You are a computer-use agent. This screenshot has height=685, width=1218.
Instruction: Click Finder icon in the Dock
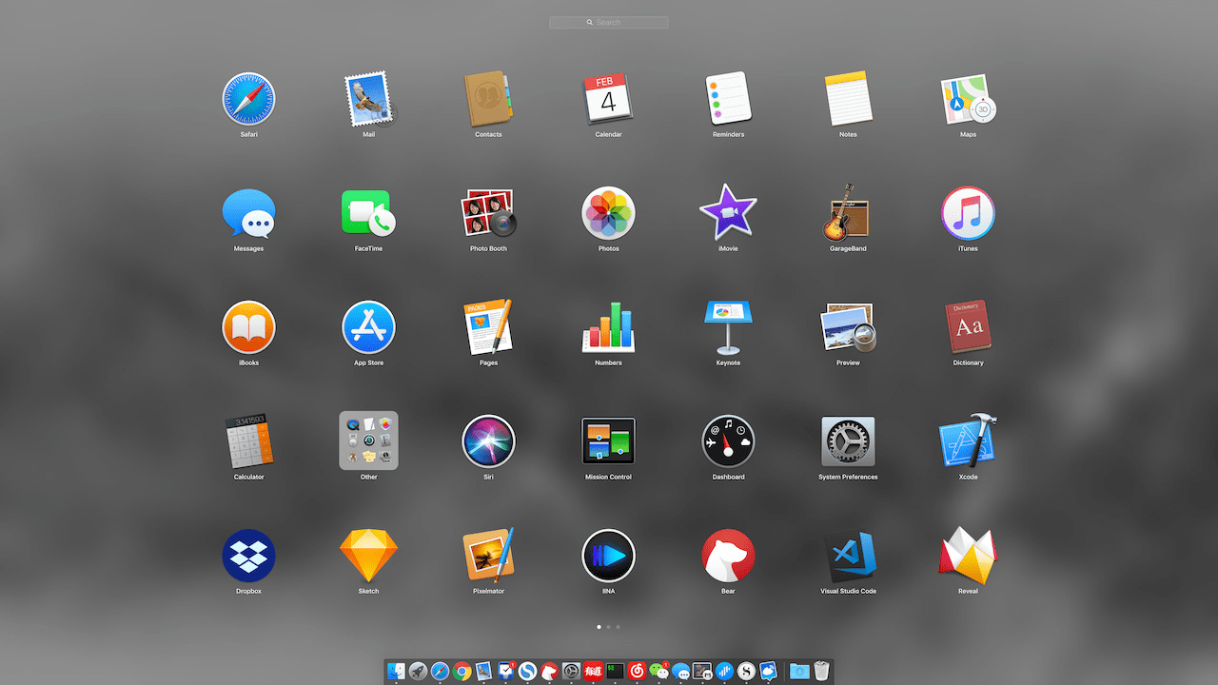click(397, 672)
